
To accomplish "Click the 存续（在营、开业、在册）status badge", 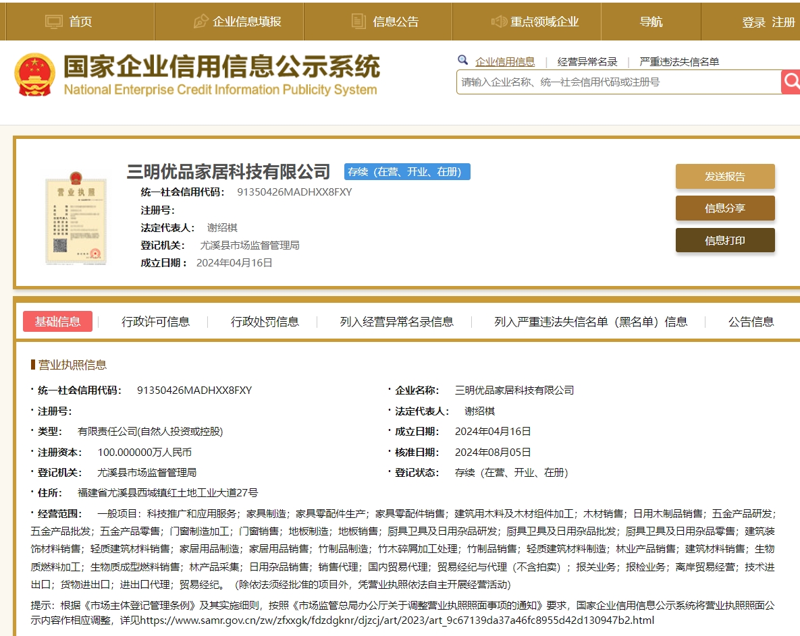I will pyautogui.click(x=407, y=172).
